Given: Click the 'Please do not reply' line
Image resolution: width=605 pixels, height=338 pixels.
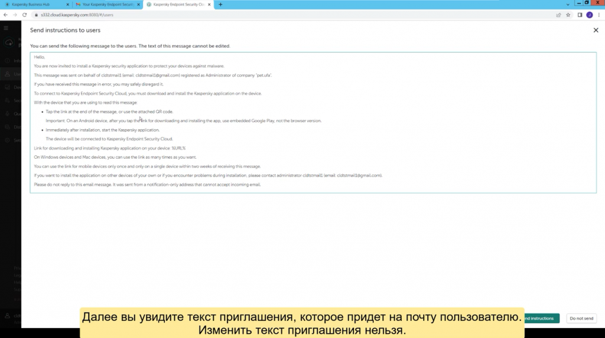Looking at the screenshot, I should 147,185.
